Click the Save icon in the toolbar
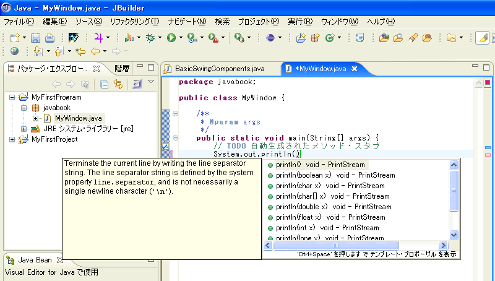Image resolution: width=495 pixels, height=281 pixels. point(35,38)
